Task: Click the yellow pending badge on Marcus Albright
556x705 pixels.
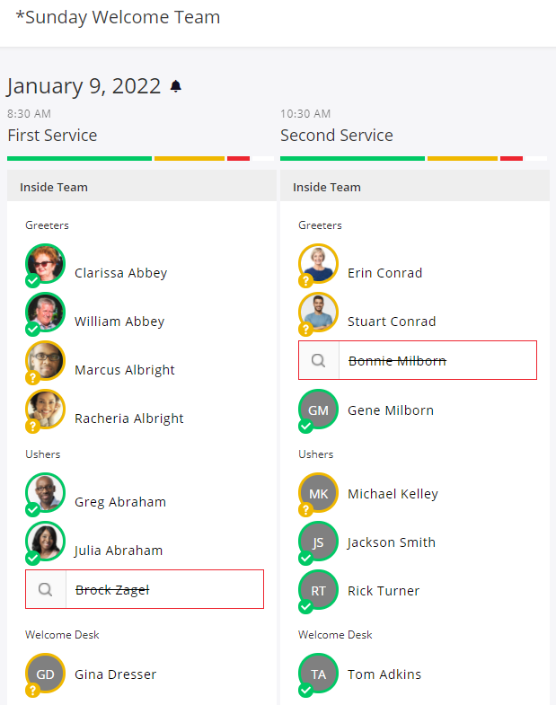Action: (32, 378)
